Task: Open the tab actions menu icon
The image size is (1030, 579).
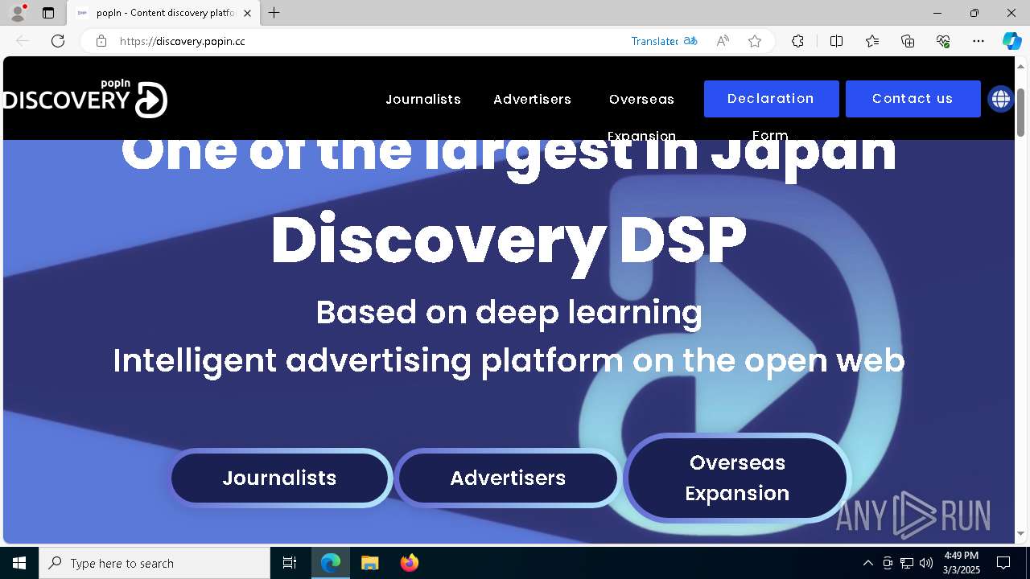Action: coord(48,13)
